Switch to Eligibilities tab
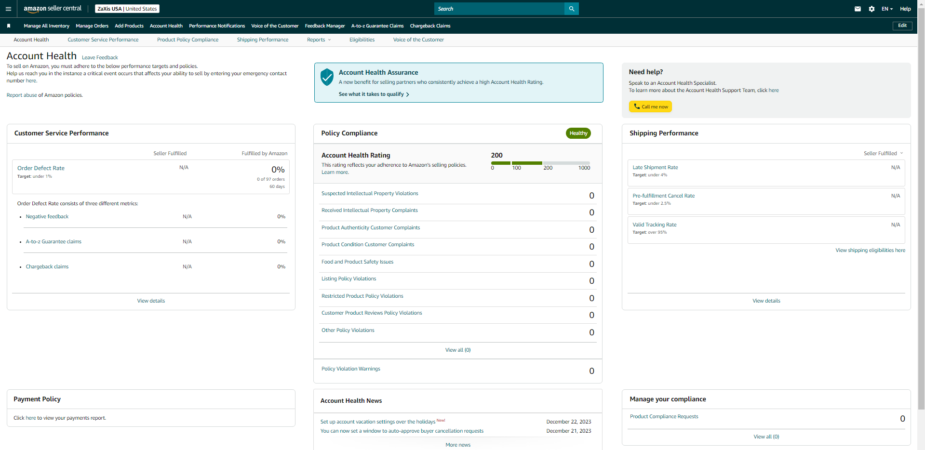This screenshot has height=450, width=925. point(362,40)
